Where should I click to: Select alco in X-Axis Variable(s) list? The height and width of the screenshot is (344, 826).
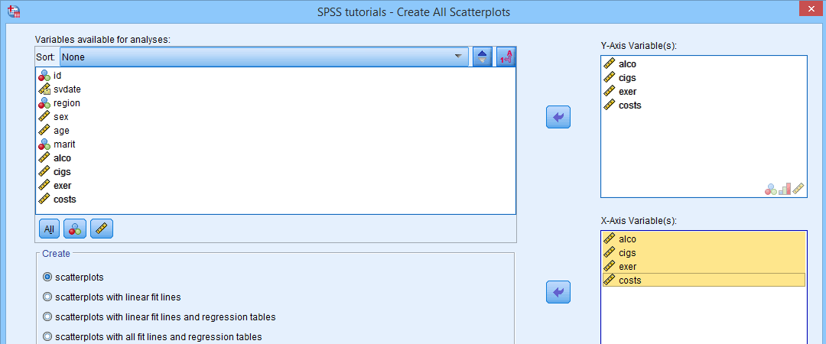[x=704, y=239]
